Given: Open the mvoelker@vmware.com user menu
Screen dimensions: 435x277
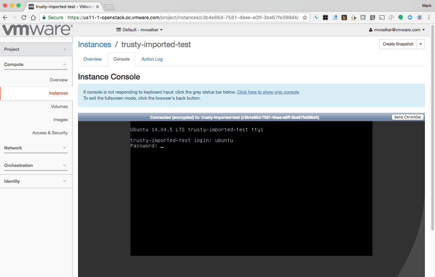Looking at the screenshot, I should [x=397, y=30].
